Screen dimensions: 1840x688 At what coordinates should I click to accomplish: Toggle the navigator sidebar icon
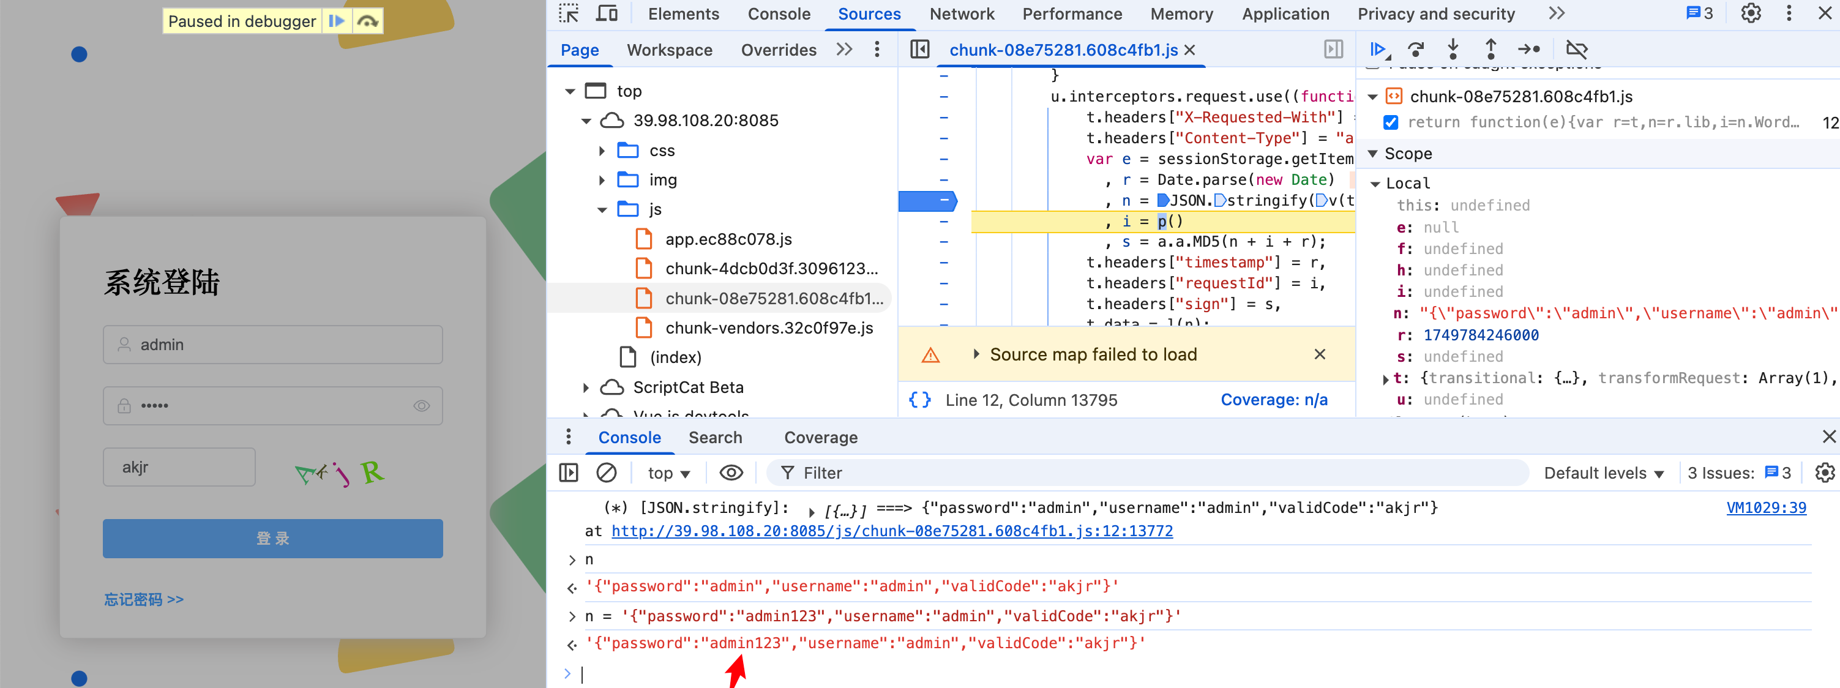(920, 50)
